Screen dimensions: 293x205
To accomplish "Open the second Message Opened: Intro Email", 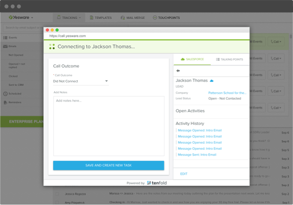I will (x=200, y=137).
